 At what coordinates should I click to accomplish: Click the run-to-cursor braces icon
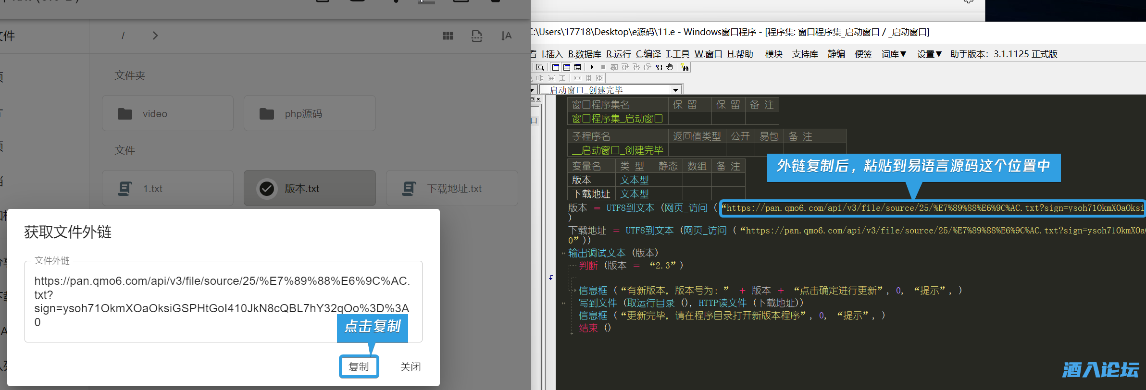659,67
